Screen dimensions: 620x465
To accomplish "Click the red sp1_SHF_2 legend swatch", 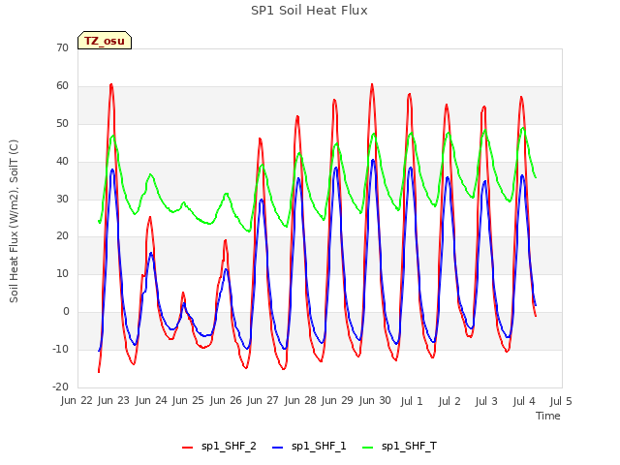I will tap(187, 447).
